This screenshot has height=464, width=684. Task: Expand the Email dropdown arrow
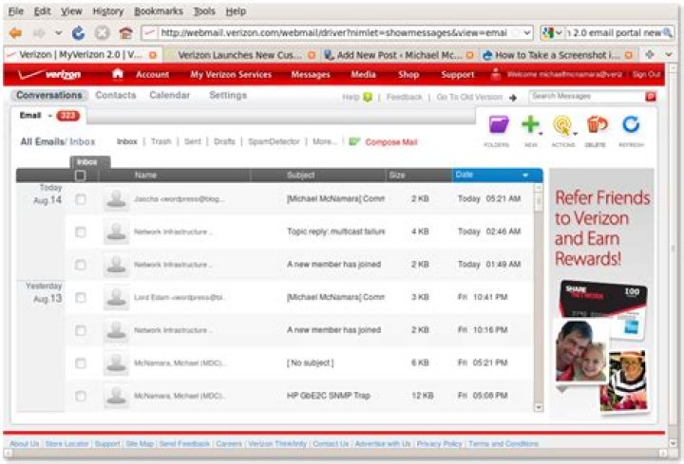click(x=49, y=116)
